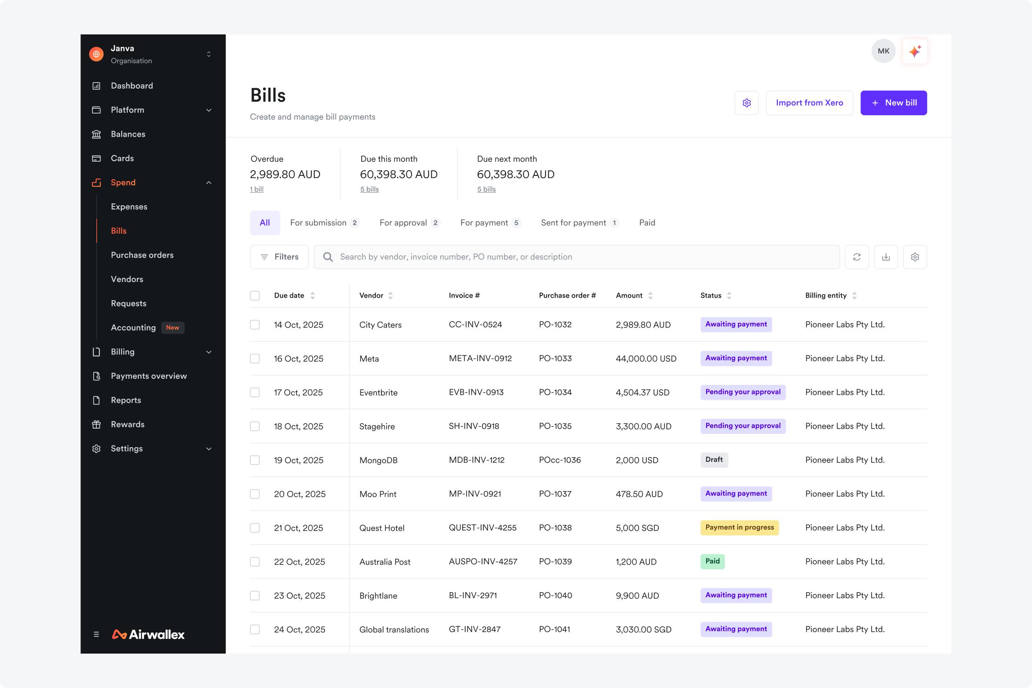Collapse the Spend menu chevron
This screenshot has width=1032, height=688.
click(209, 182)
